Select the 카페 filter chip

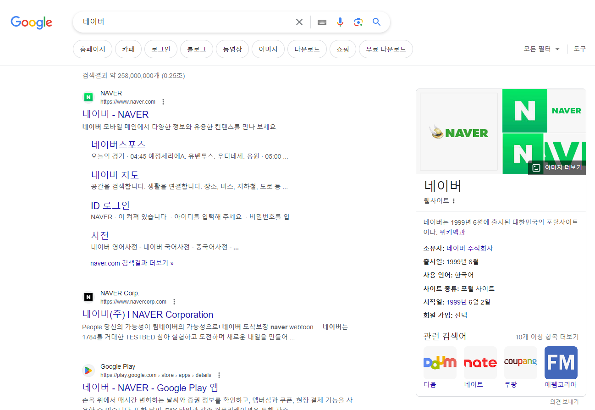click(x=128, y=49)
